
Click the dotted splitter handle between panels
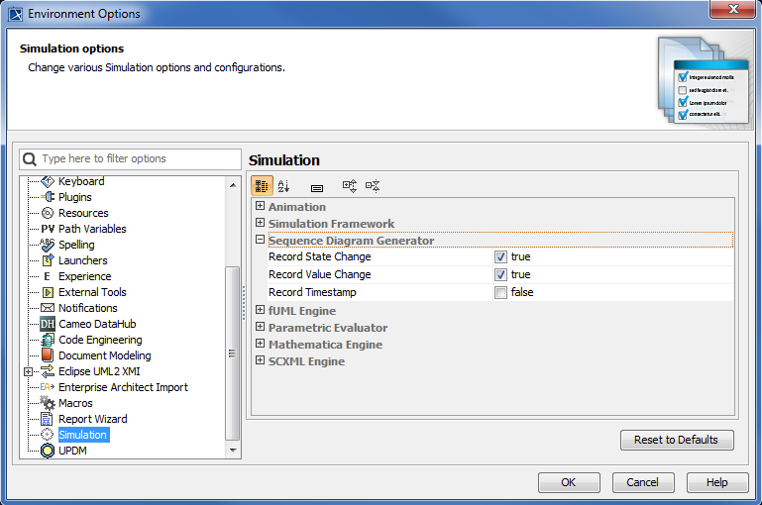[244, 303]
